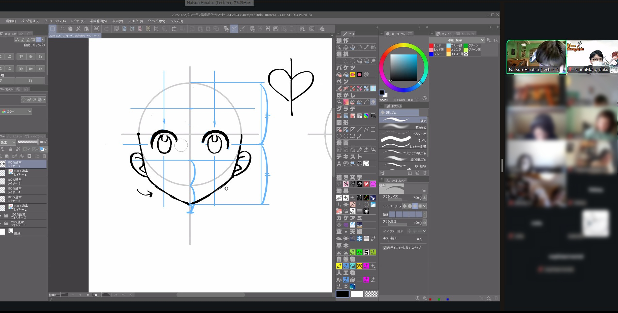The image size is (618, 313).
Task: Pick the オレンジ color swatch
Action: (449, 50)
